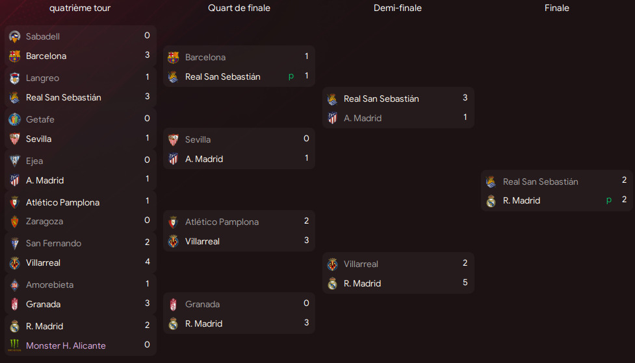Click Villarreal's score of 4 in the quatrième tour
Viewport: 635px width, 363px height.
(x=148, y=262)
